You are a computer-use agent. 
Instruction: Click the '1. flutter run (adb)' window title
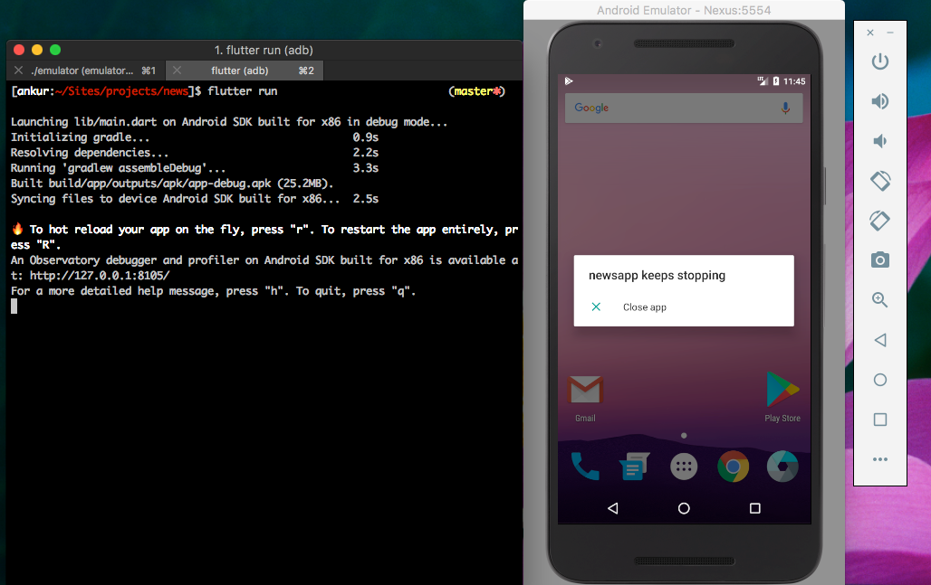click(x=264, y=51)
